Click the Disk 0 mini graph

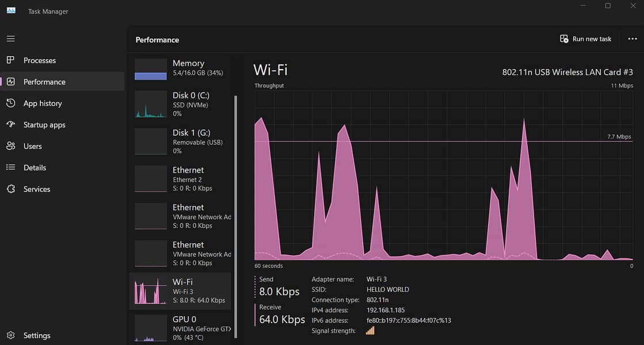pos(151,104)
